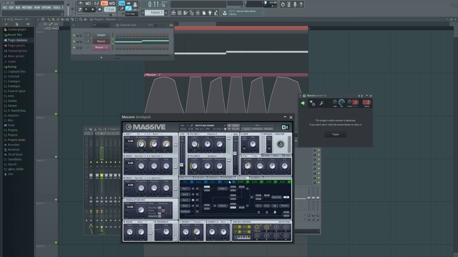Click the Browser view button in Massive
The width and height of the screenshot is (458, 257).
[x=268, y=129]
